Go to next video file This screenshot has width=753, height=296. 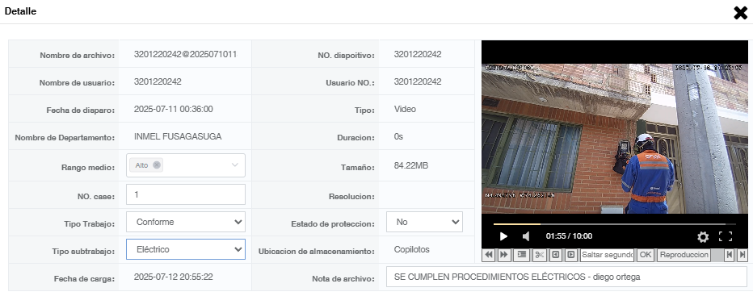(742, 255)
